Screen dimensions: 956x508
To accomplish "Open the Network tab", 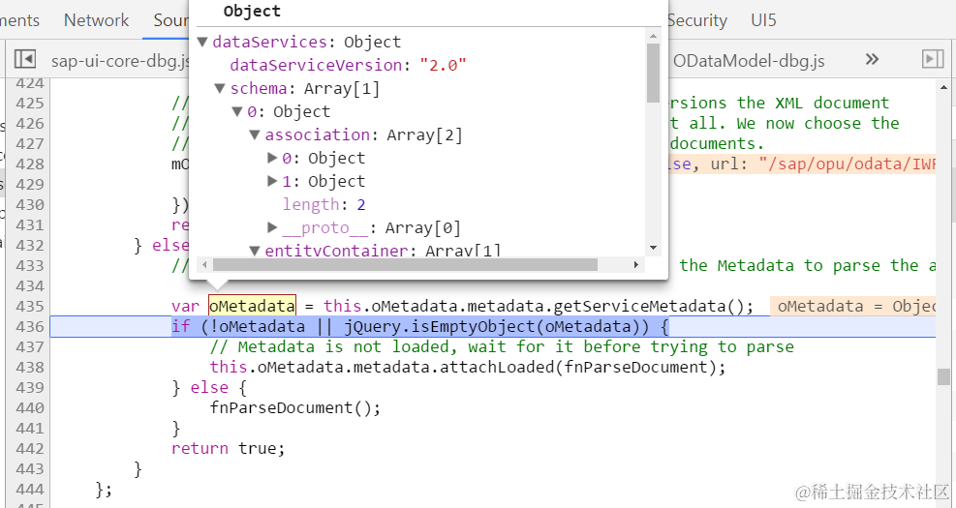I will pyautogui.click(x=96, y=20).
